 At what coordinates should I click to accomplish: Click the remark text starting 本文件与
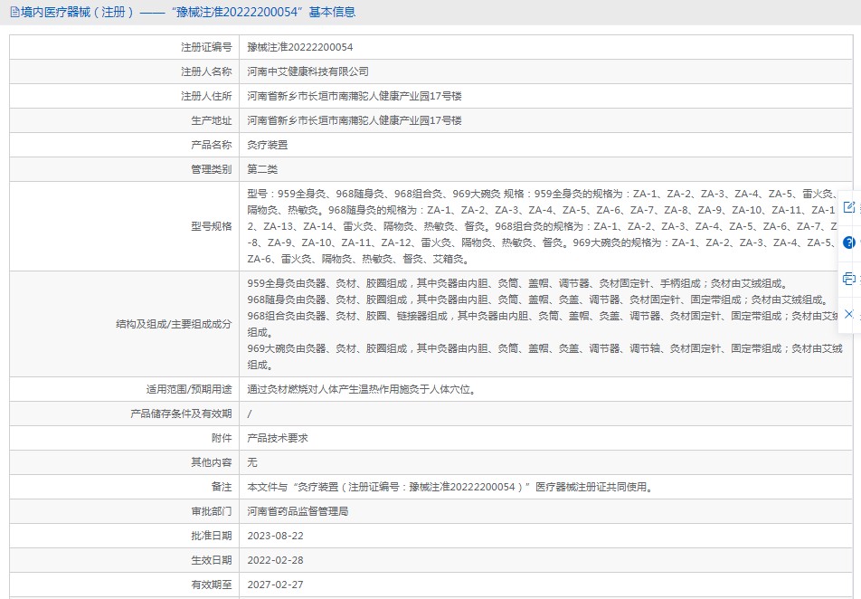click(x=449, y=487)
